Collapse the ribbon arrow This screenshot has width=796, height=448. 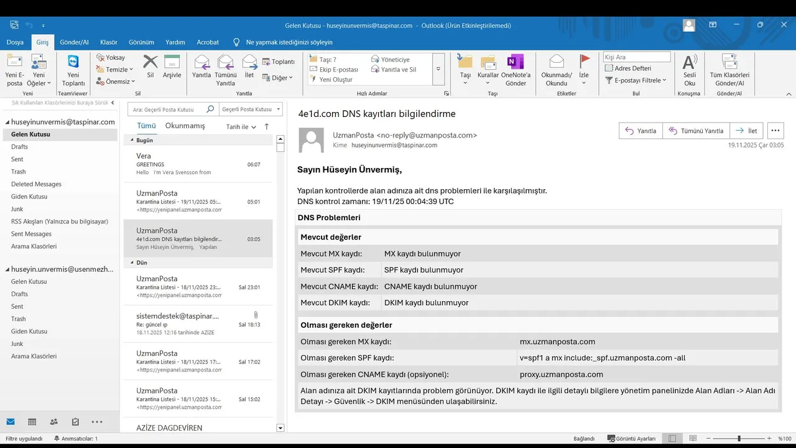tap(789, 93)
